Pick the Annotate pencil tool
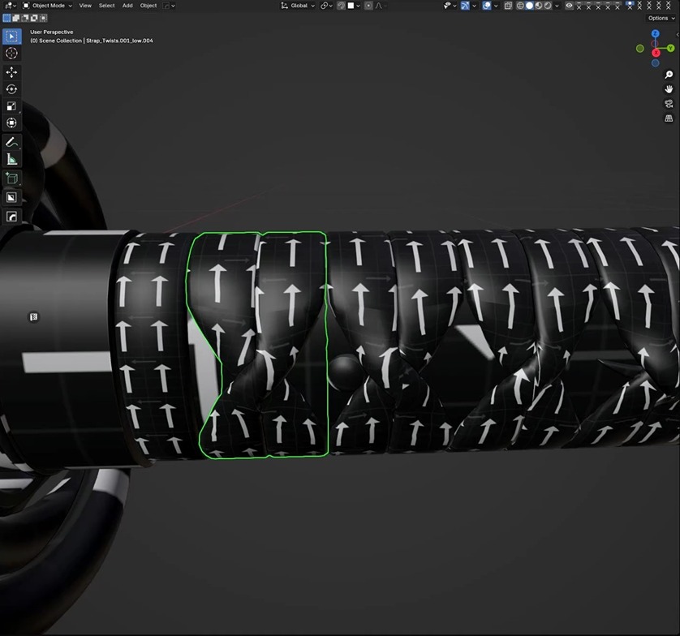680x636 pixels. pos(11,142)
